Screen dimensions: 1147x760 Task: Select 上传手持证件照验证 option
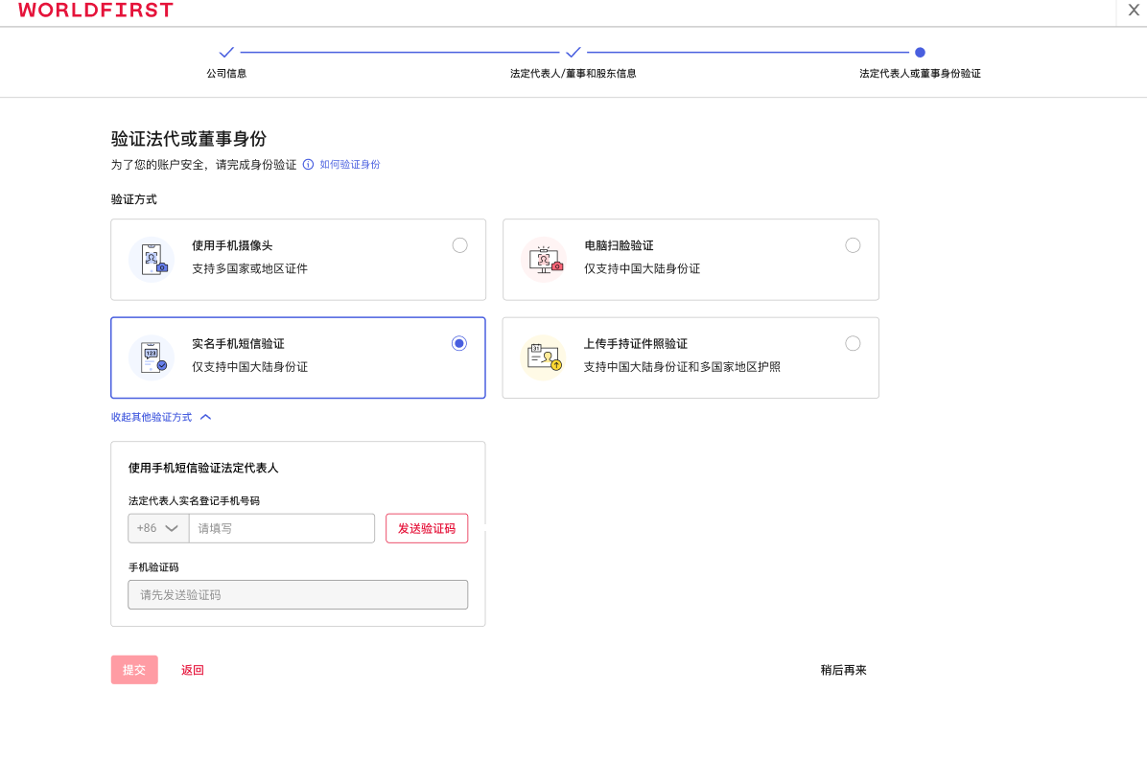point(853,343)
